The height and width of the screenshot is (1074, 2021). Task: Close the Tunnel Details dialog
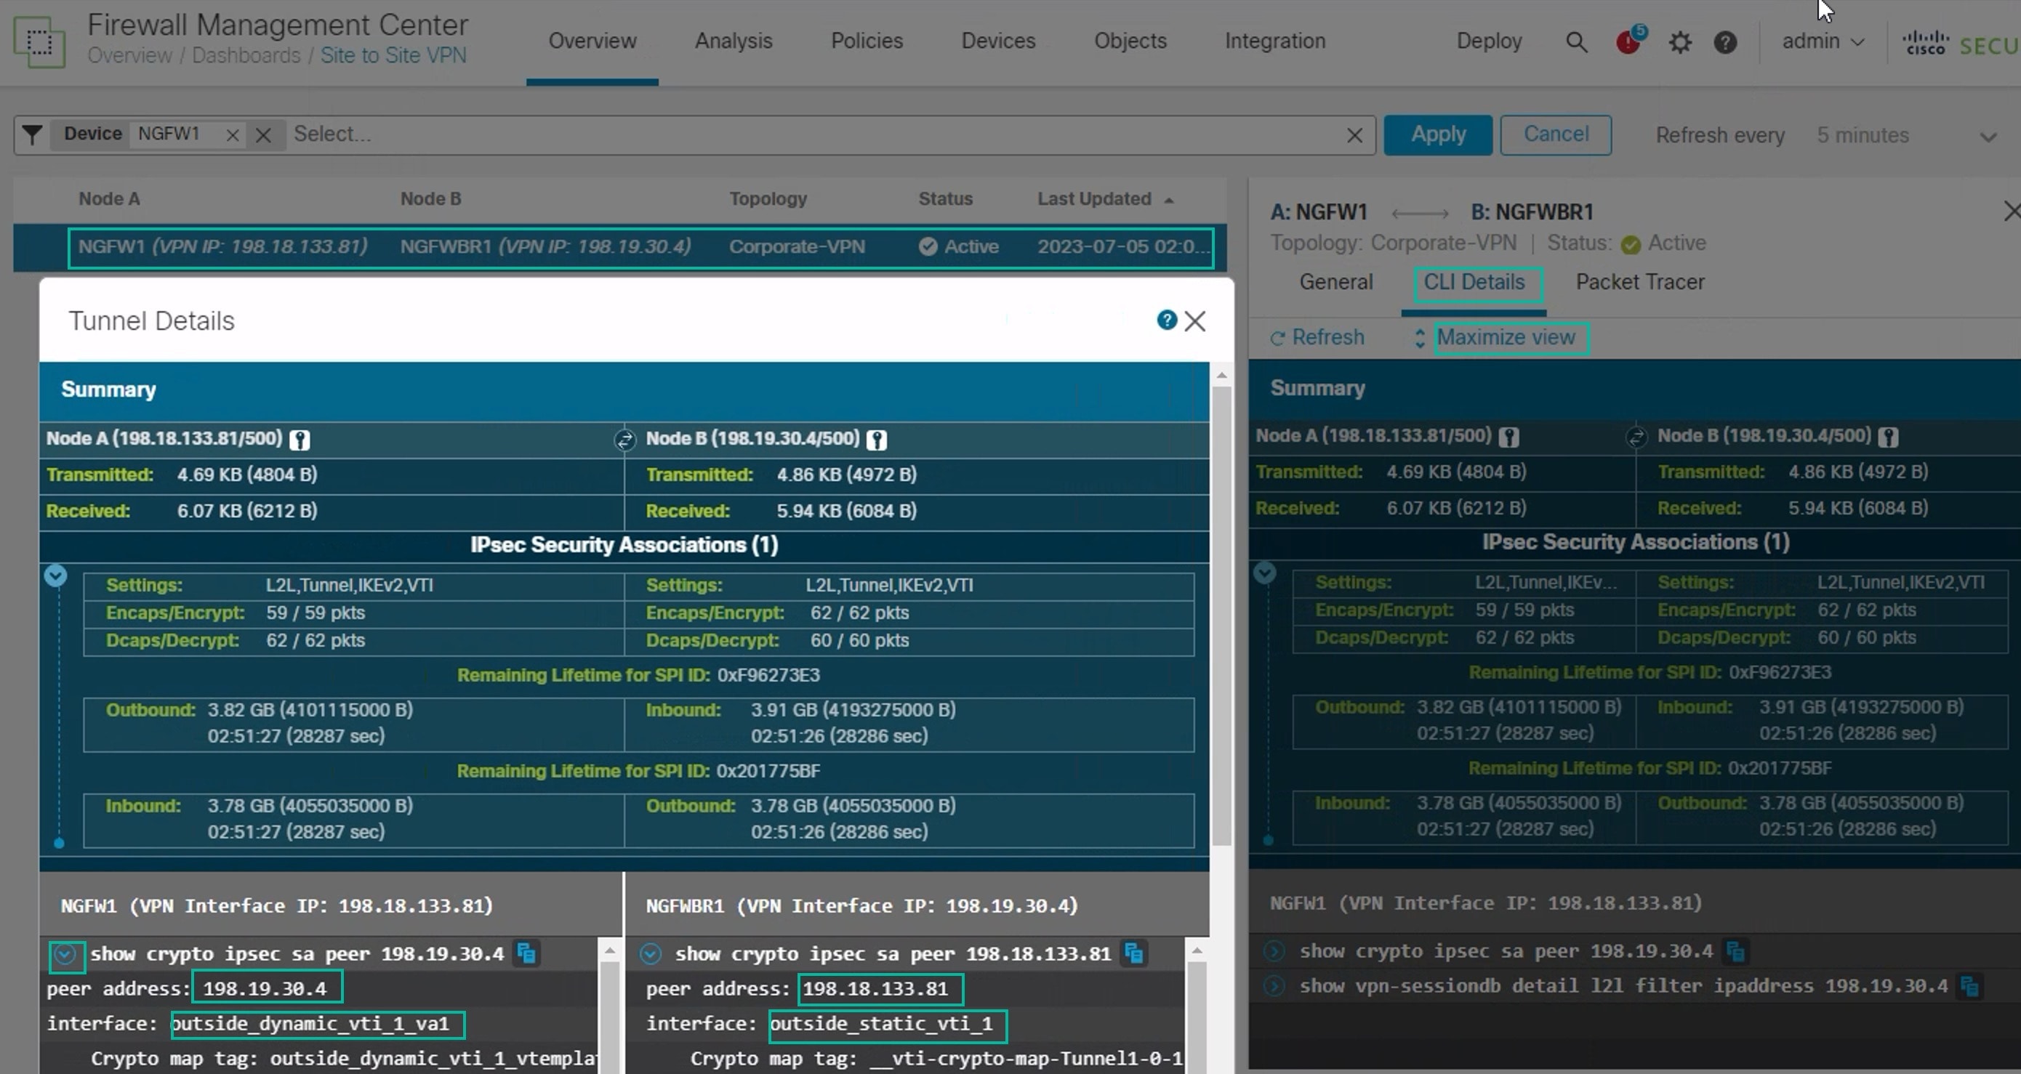click(x=1195, y=320)
